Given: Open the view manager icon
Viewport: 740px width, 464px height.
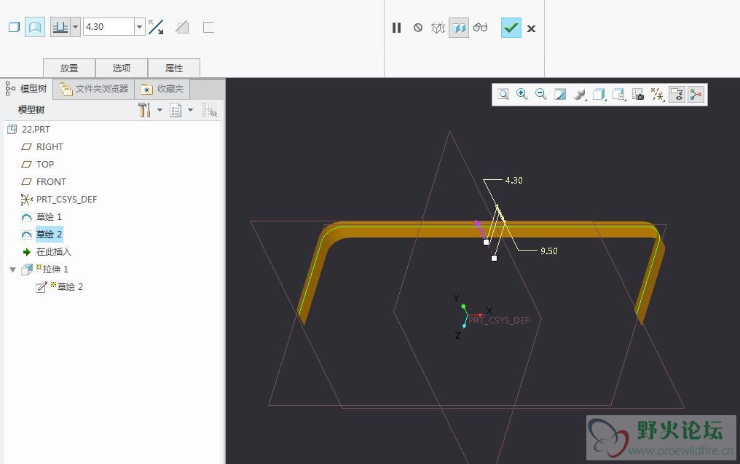Looking at the screenshot, I should pyautogui.click(x=618, y=95).
